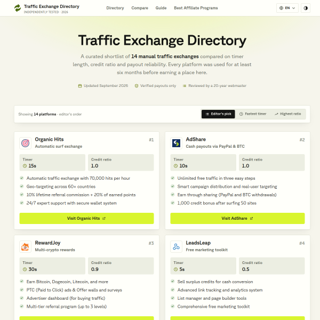
Task: Click the shield icon by Verified payouts only
Action: coord(137,86)
